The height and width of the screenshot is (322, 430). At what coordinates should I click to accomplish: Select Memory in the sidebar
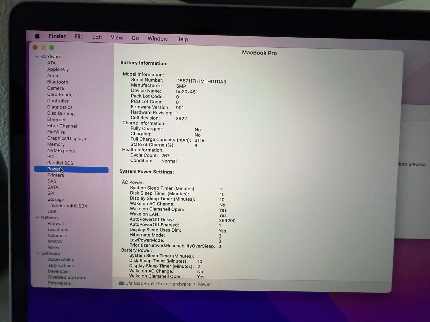(x=56, y=144)
